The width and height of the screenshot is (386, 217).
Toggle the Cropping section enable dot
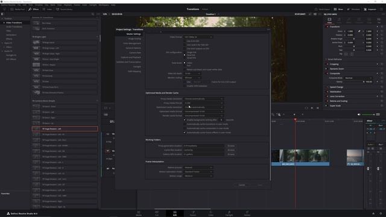coord(327,64)
